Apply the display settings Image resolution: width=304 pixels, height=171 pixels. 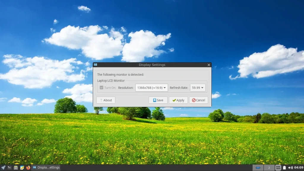[x=178, y=100]
